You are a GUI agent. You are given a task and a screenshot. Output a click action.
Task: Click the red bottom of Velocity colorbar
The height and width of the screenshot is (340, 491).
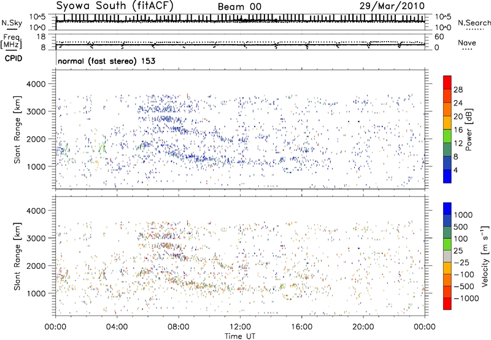[447, 304]
